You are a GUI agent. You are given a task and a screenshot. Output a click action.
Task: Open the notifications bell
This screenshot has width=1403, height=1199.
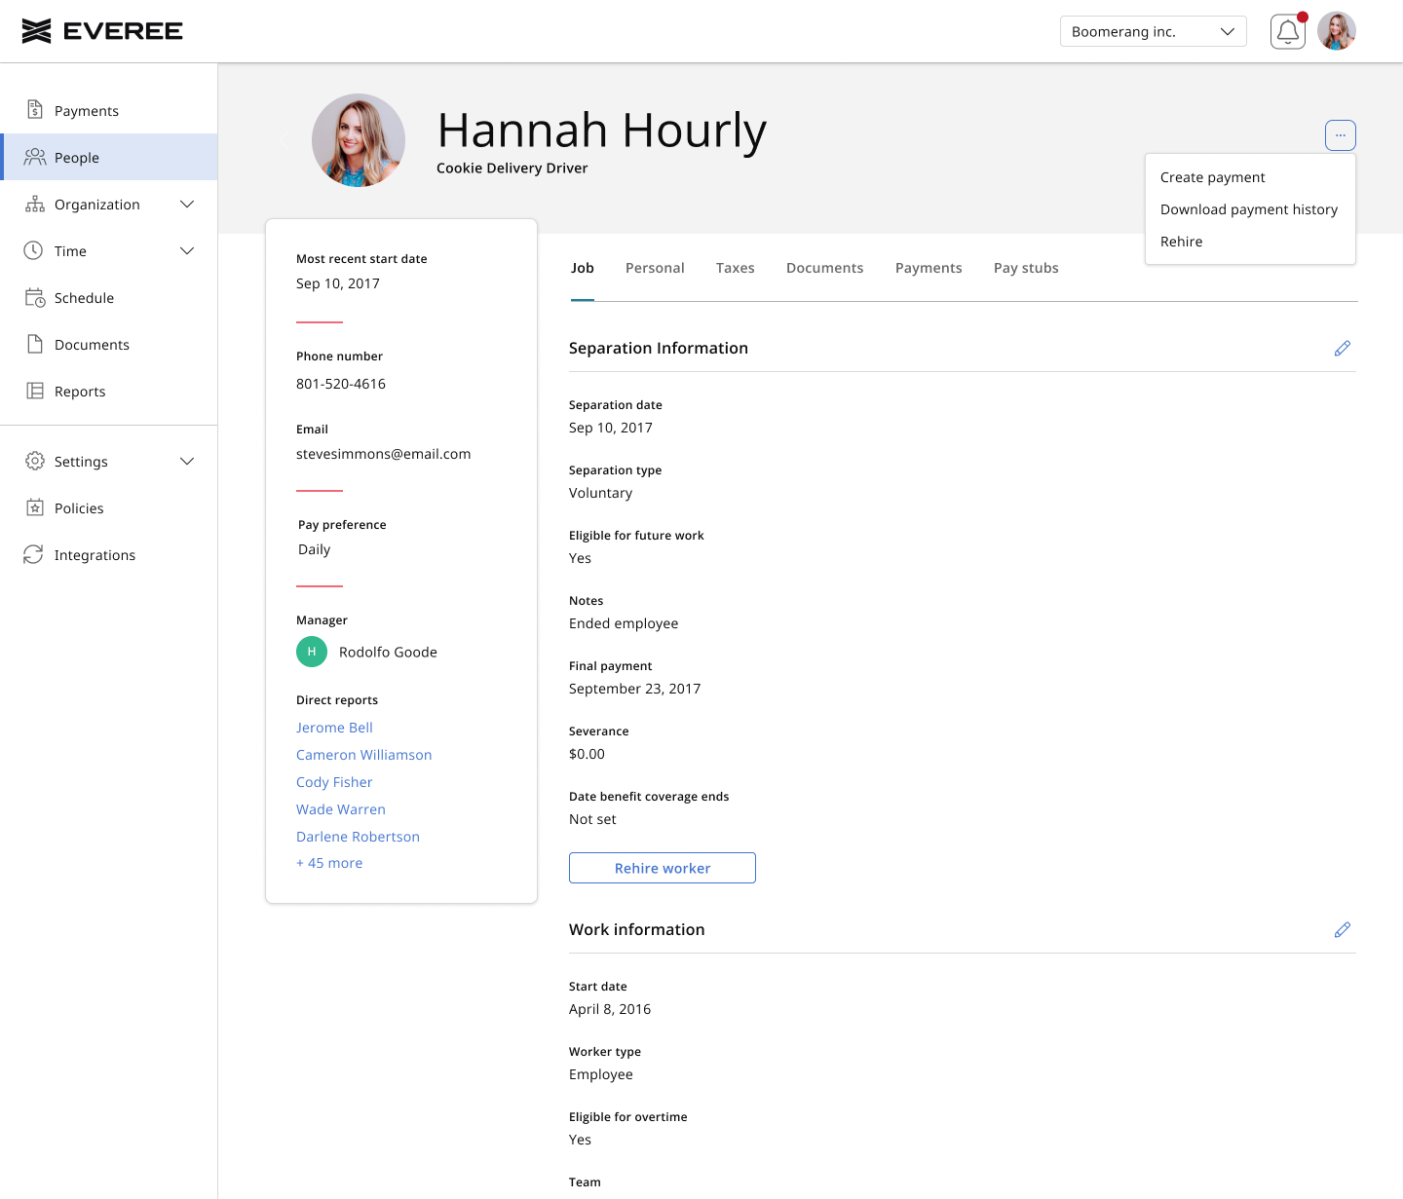1288,31
